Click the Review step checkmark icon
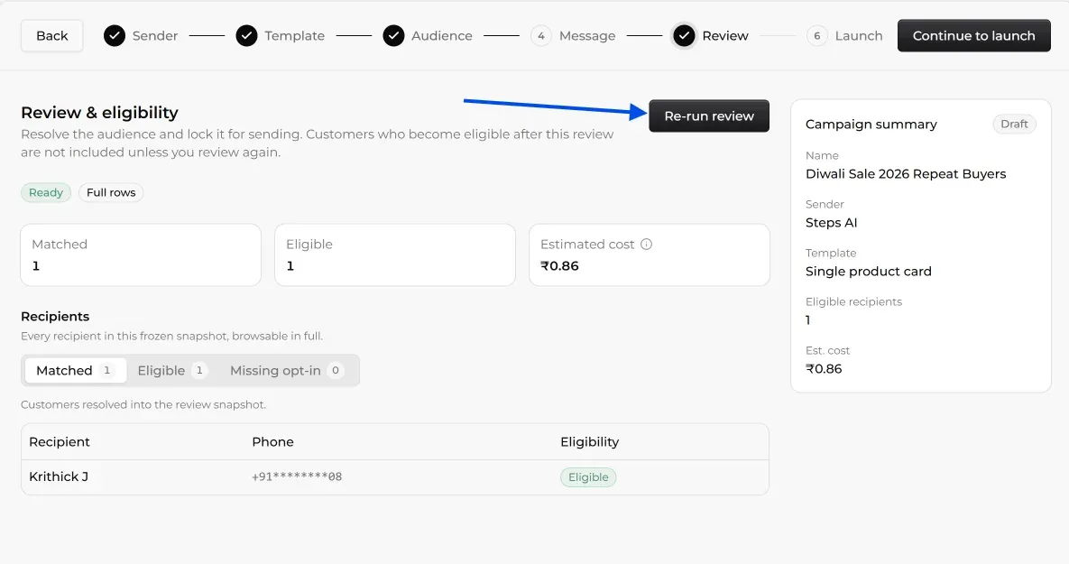 (x=684, y=35)
